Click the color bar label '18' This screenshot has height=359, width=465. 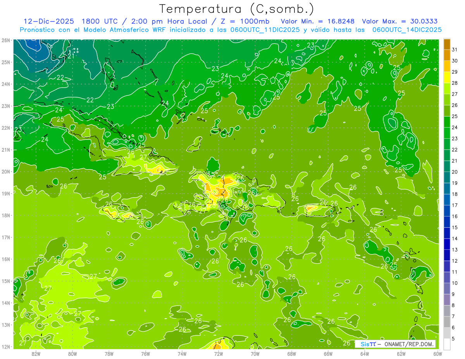click(x=455, y=194)
